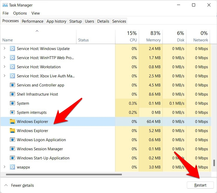Click the wsappx gear icon
Image resolution: width=217 pixels, height=193 pixels.
[12, 167]
